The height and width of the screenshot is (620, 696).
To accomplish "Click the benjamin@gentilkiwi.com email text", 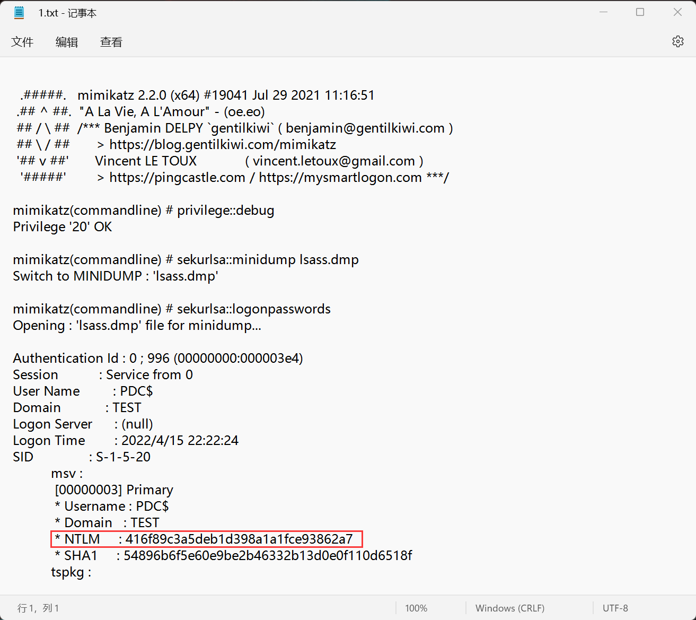I will (x=365, y=128).
